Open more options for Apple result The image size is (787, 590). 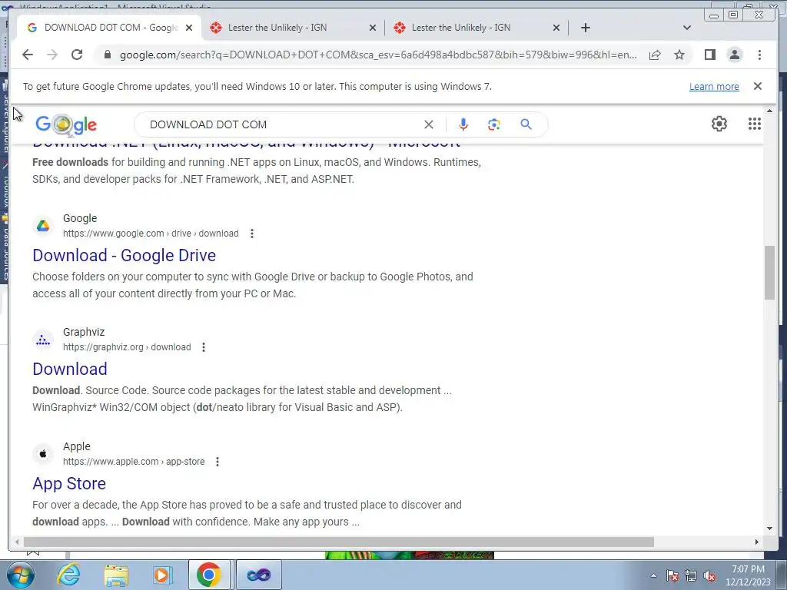(x=218, y=462)
